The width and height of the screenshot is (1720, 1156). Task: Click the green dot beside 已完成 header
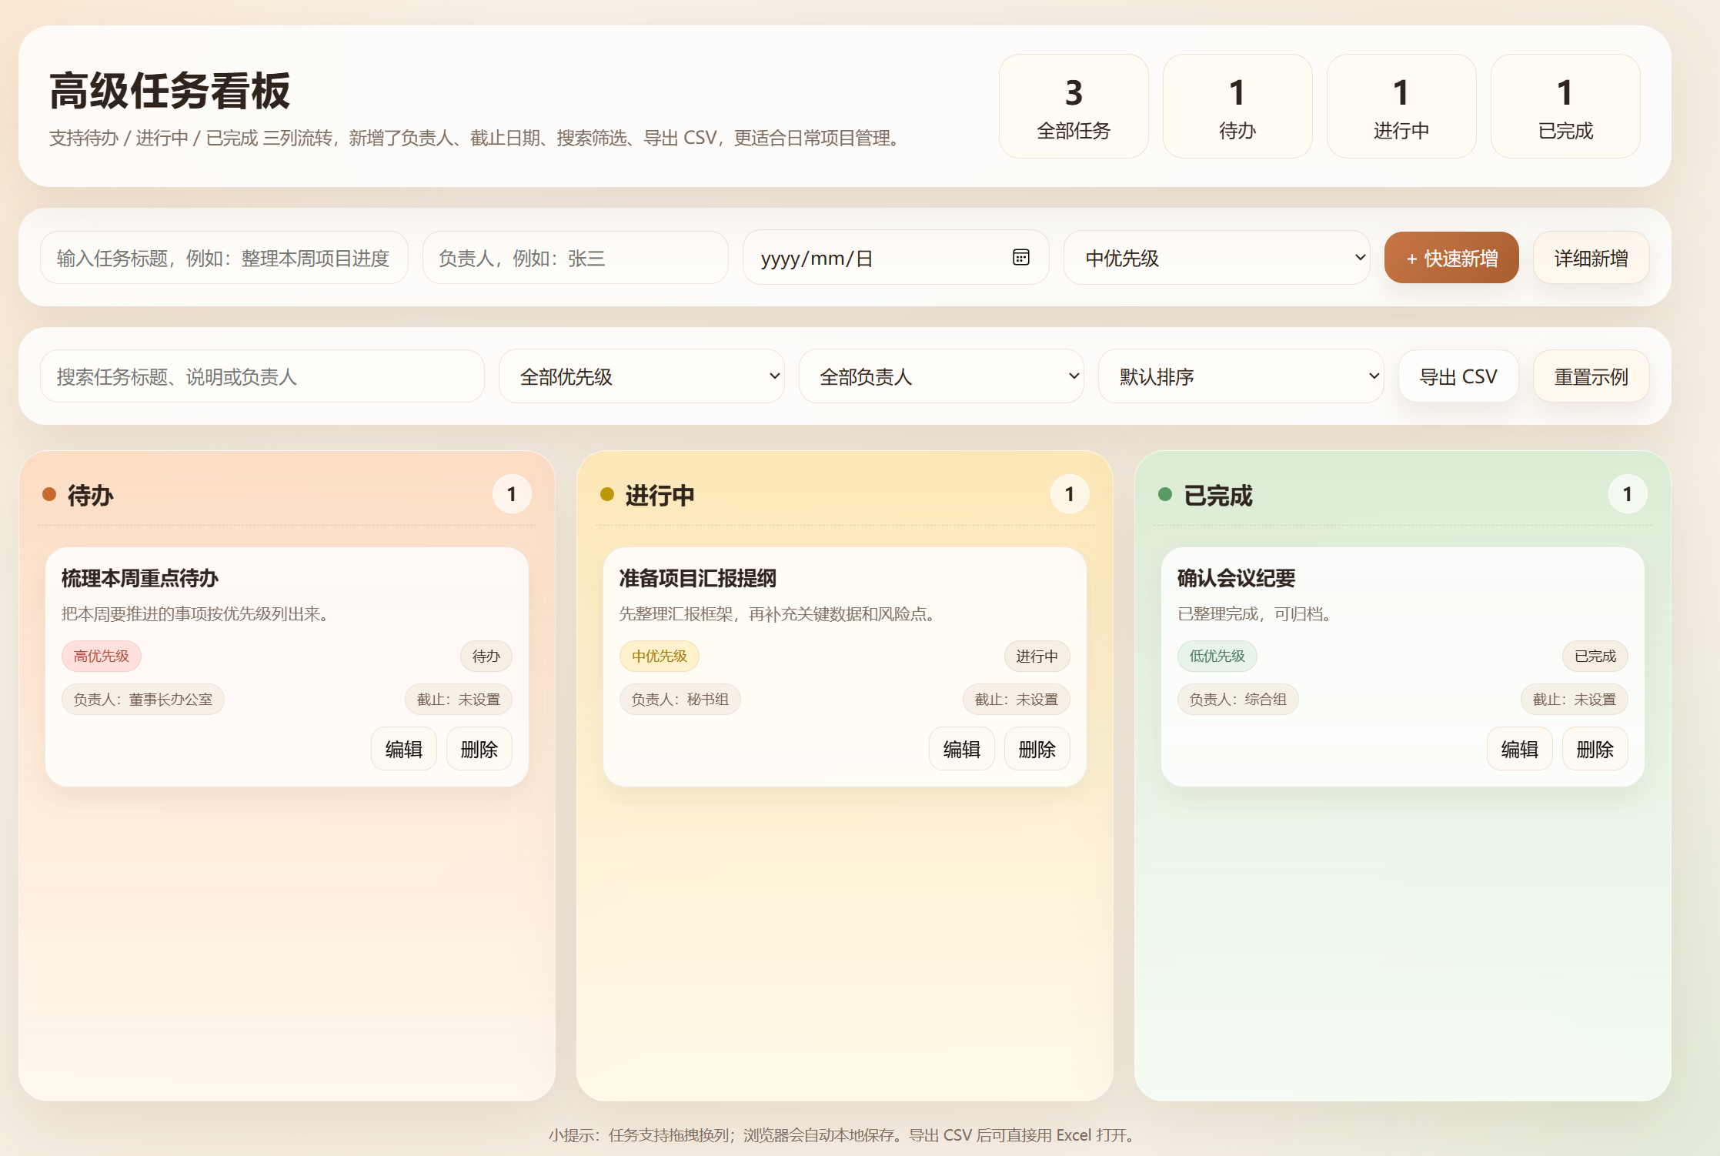tap(1165, 494)
